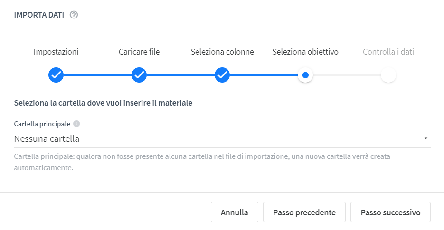
Task: Click the blue progress line between Impostazioni and Caricare file
Action: pyautogui.click(x=98, y=75)
